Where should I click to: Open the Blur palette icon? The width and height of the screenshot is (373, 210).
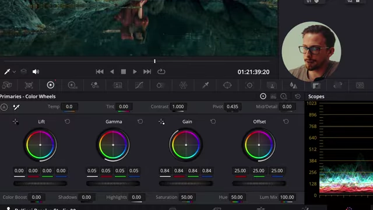tap(293, 85)
